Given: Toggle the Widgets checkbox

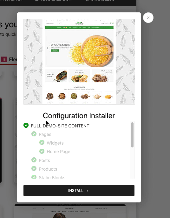Looking at the screenshot, I should tap(42, 142).
